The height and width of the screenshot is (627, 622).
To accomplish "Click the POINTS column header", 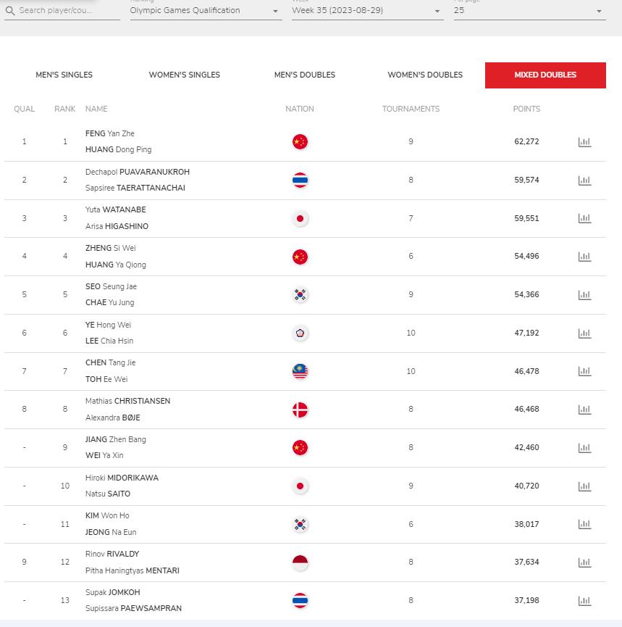I will 526,109.
